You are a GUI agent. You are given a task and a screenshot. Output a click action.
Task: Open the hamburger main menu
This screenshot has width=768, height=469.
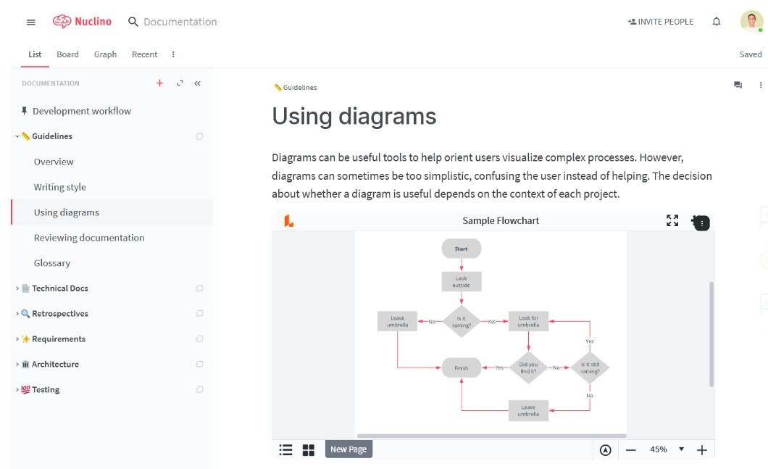pyautogui.click(x=30, y=22)
